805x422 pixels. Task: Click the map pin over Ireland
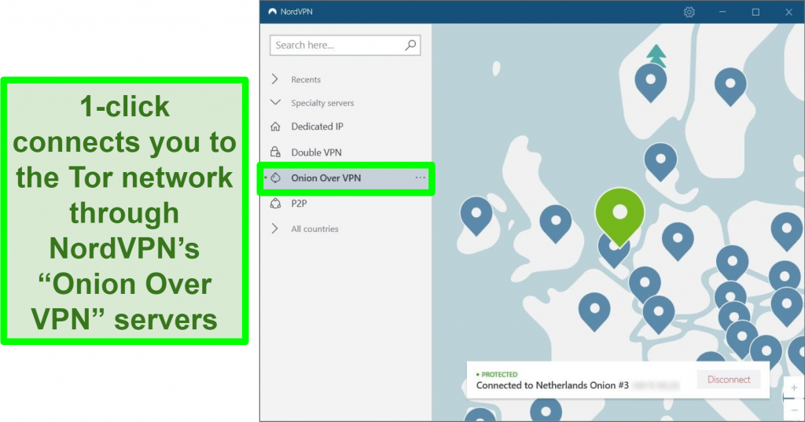[476, 215]
